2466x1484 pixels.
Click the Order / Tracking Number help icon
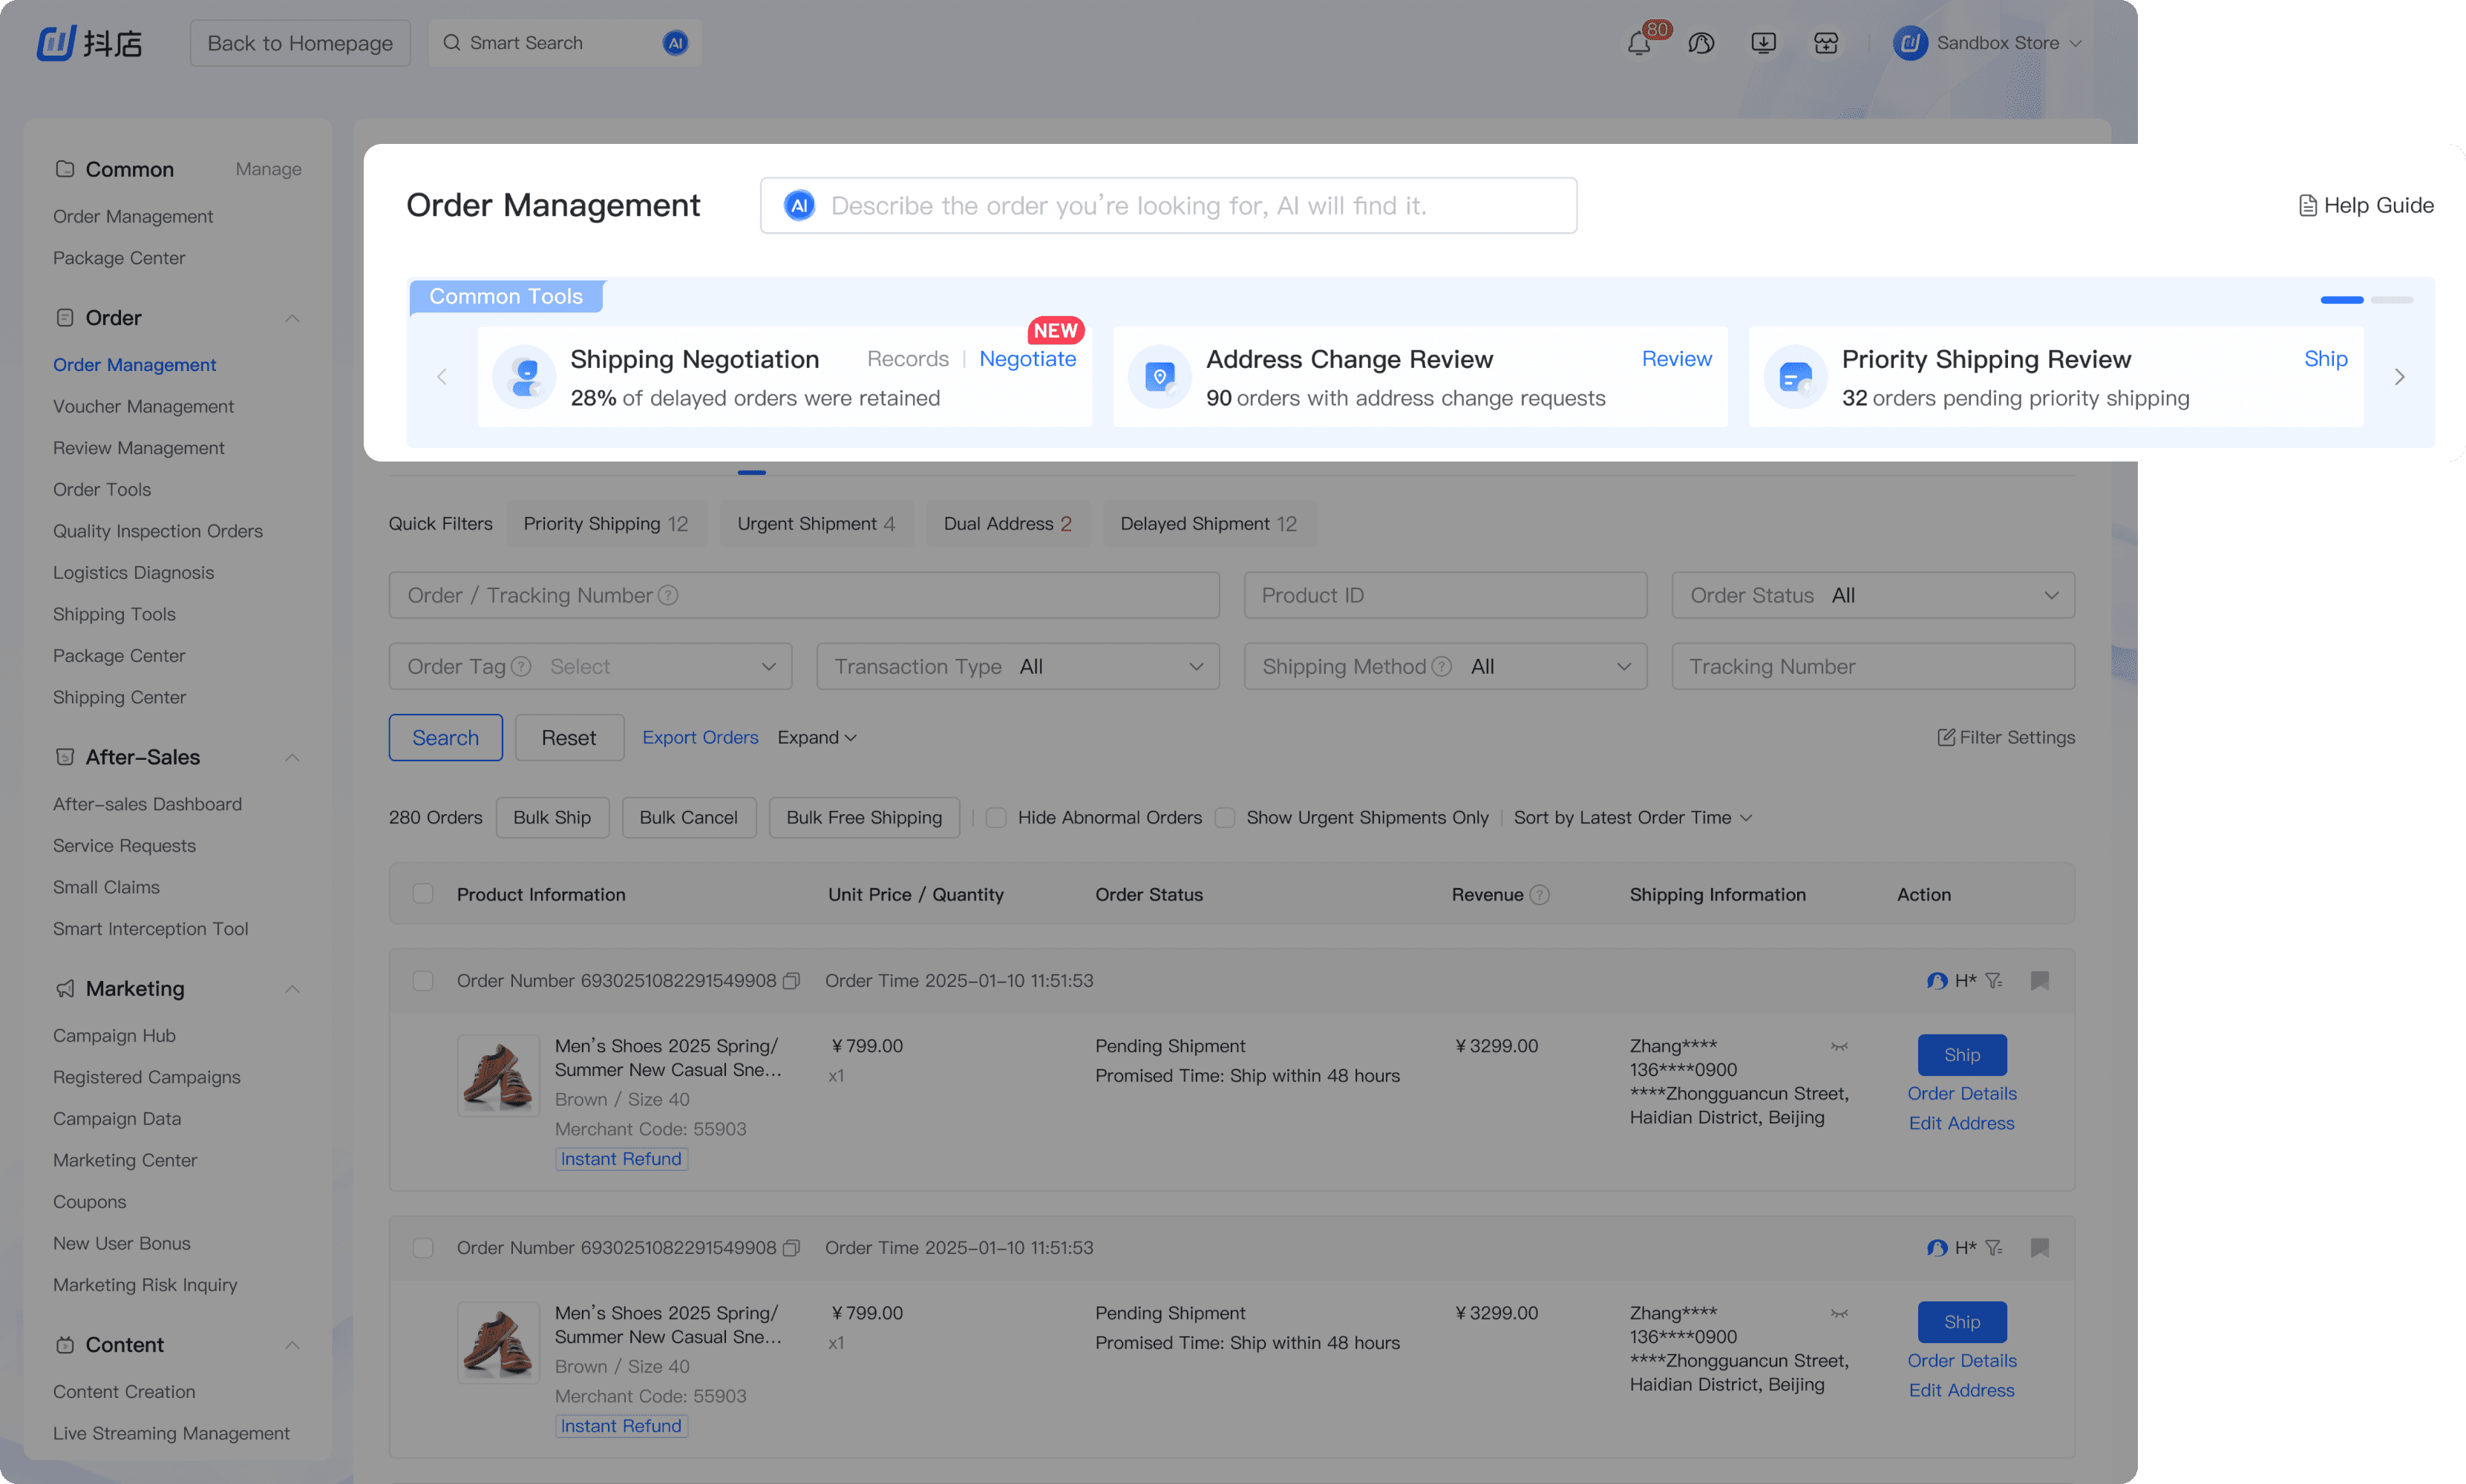(x=668, y=596)
